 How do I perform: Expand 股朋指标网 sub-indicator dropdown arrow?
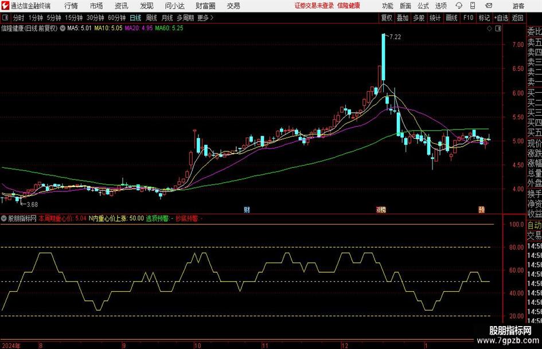tap(4, 218)
